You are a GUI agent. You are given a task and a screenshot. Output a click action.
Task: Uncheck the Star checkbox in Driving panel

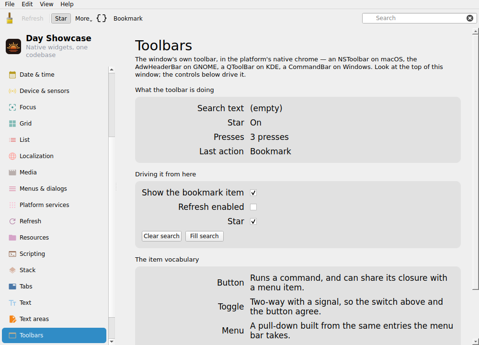click(253, 221)
